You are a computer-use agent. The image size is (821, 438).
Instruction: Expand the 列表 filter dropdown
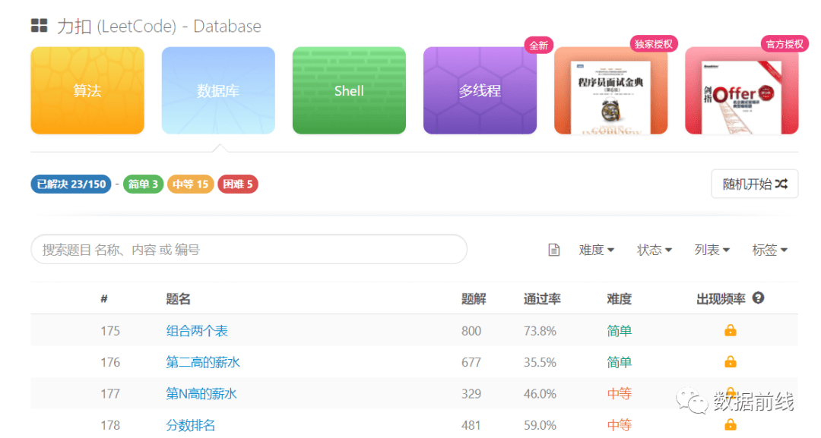tap(712, 250)
